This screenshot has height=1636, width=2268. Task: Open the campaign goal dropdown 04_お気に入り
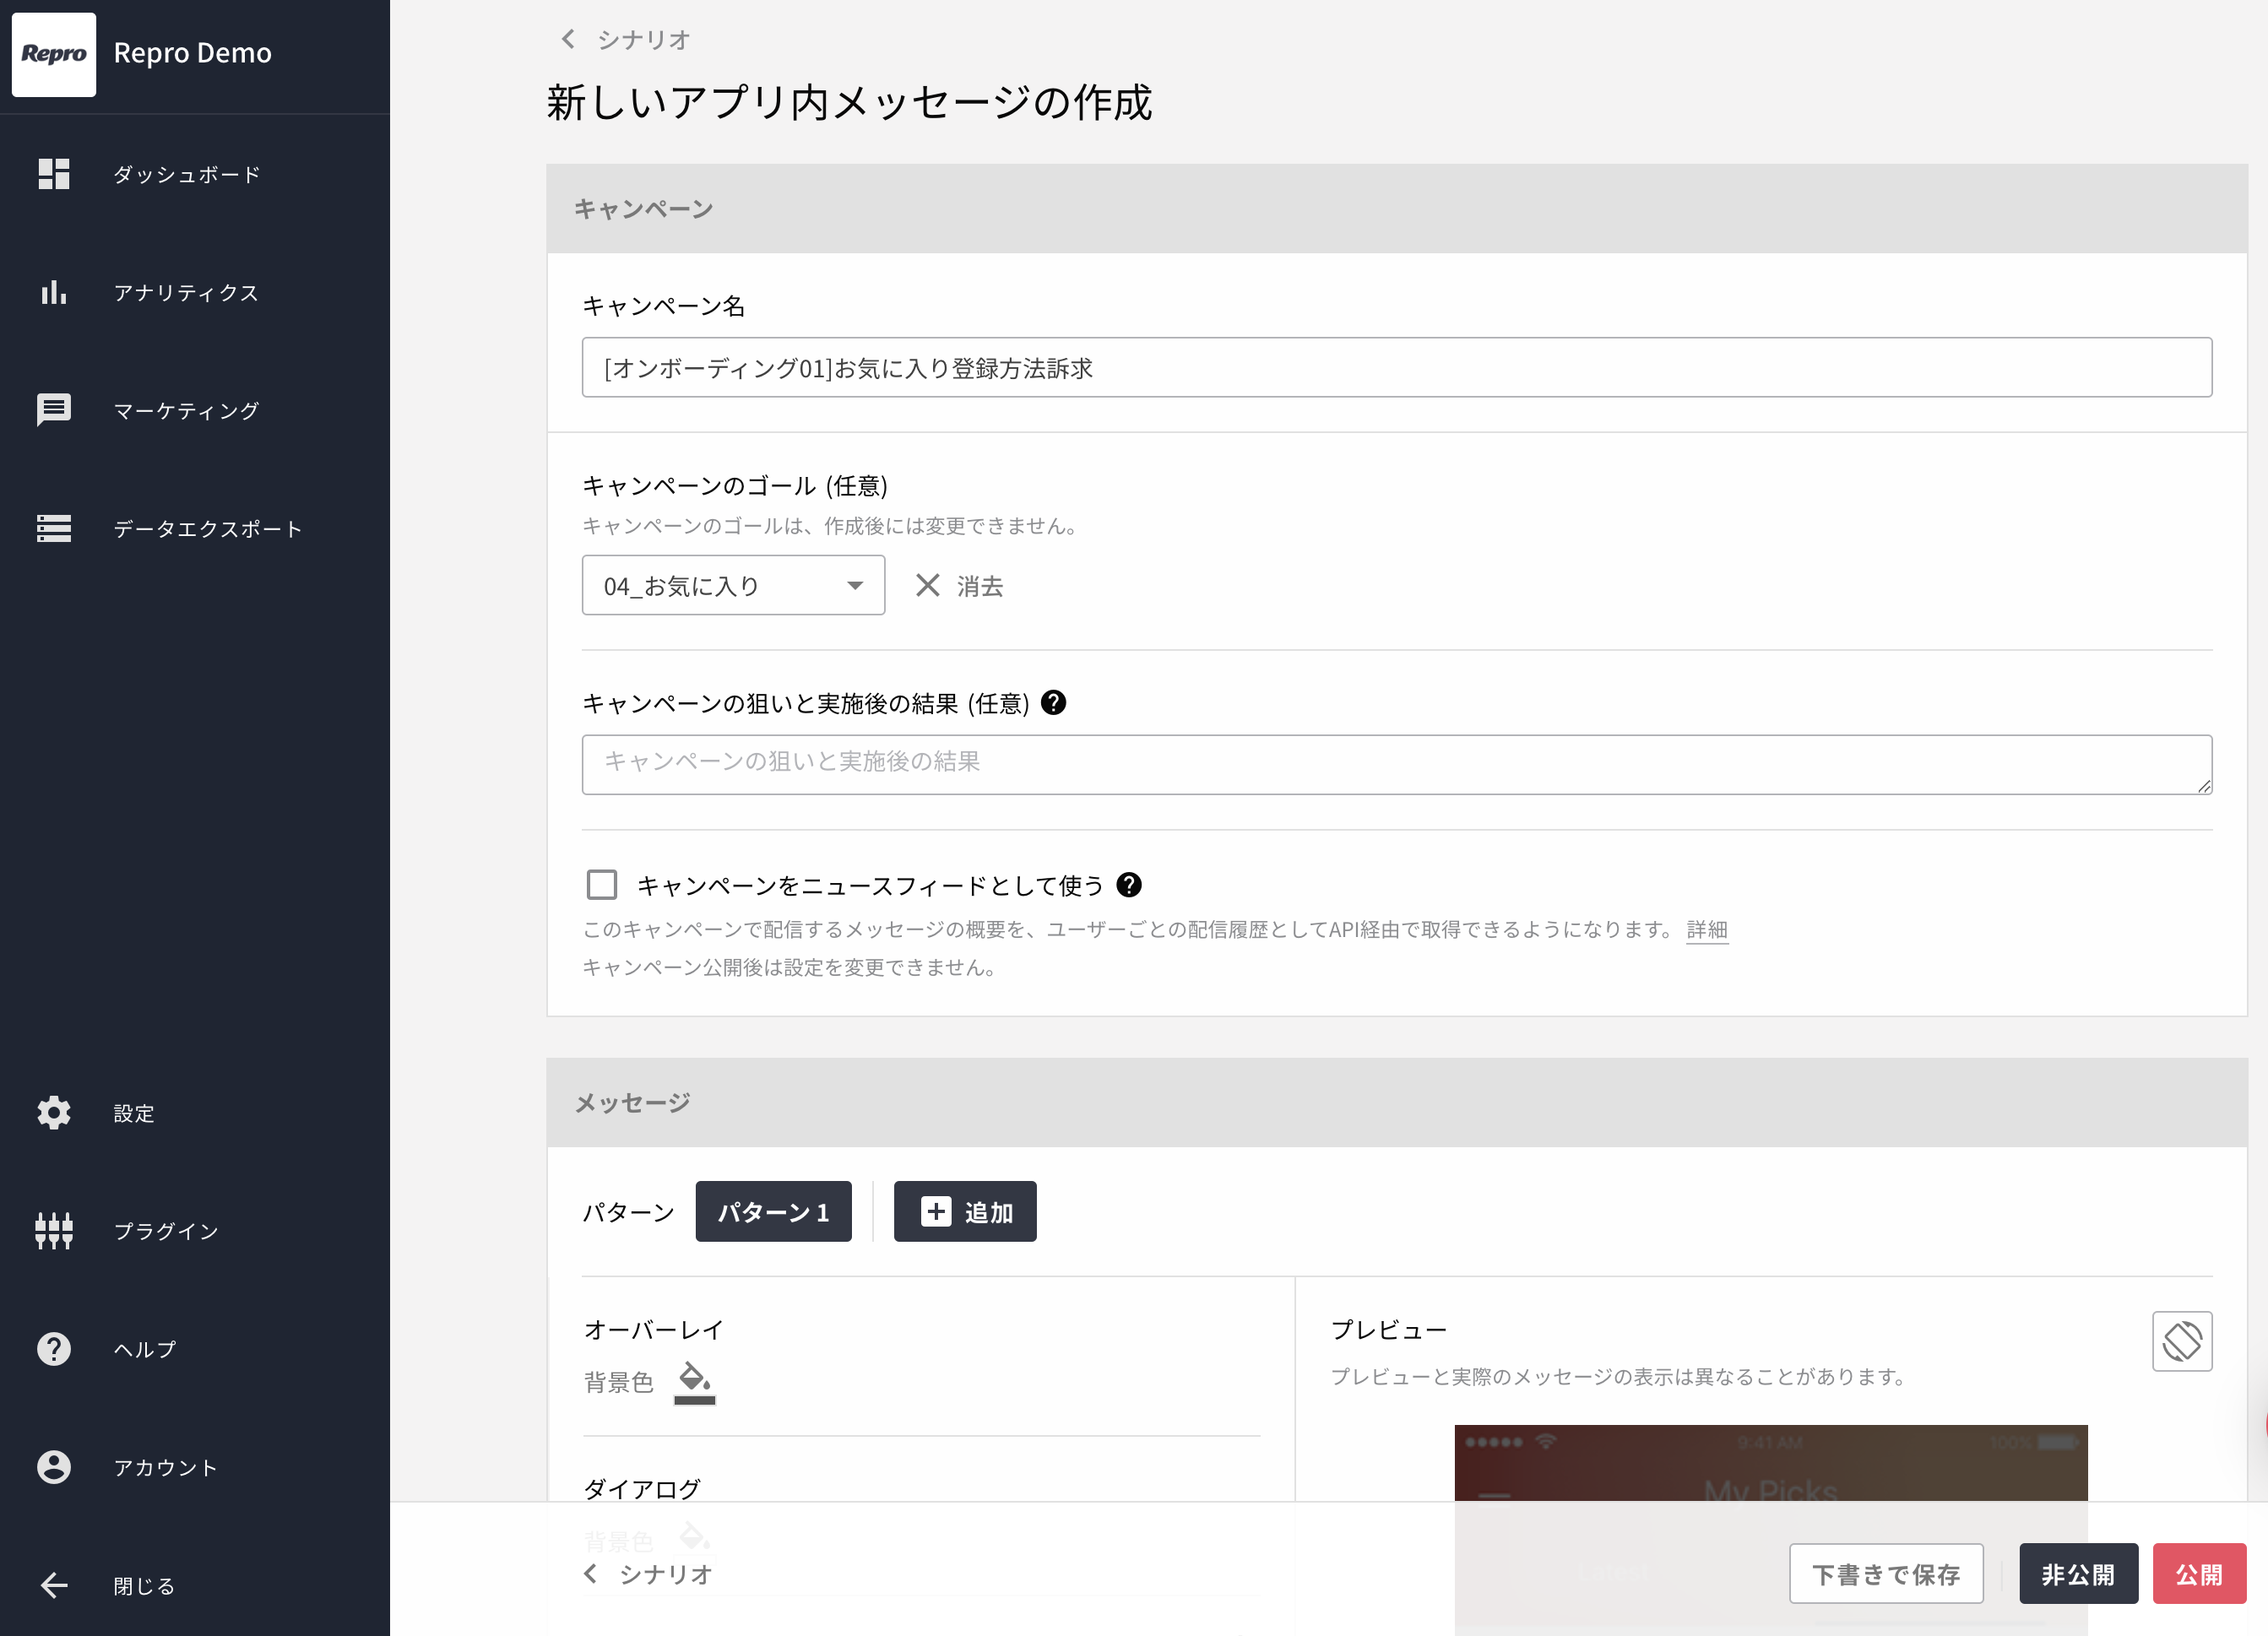coord(733,585)
